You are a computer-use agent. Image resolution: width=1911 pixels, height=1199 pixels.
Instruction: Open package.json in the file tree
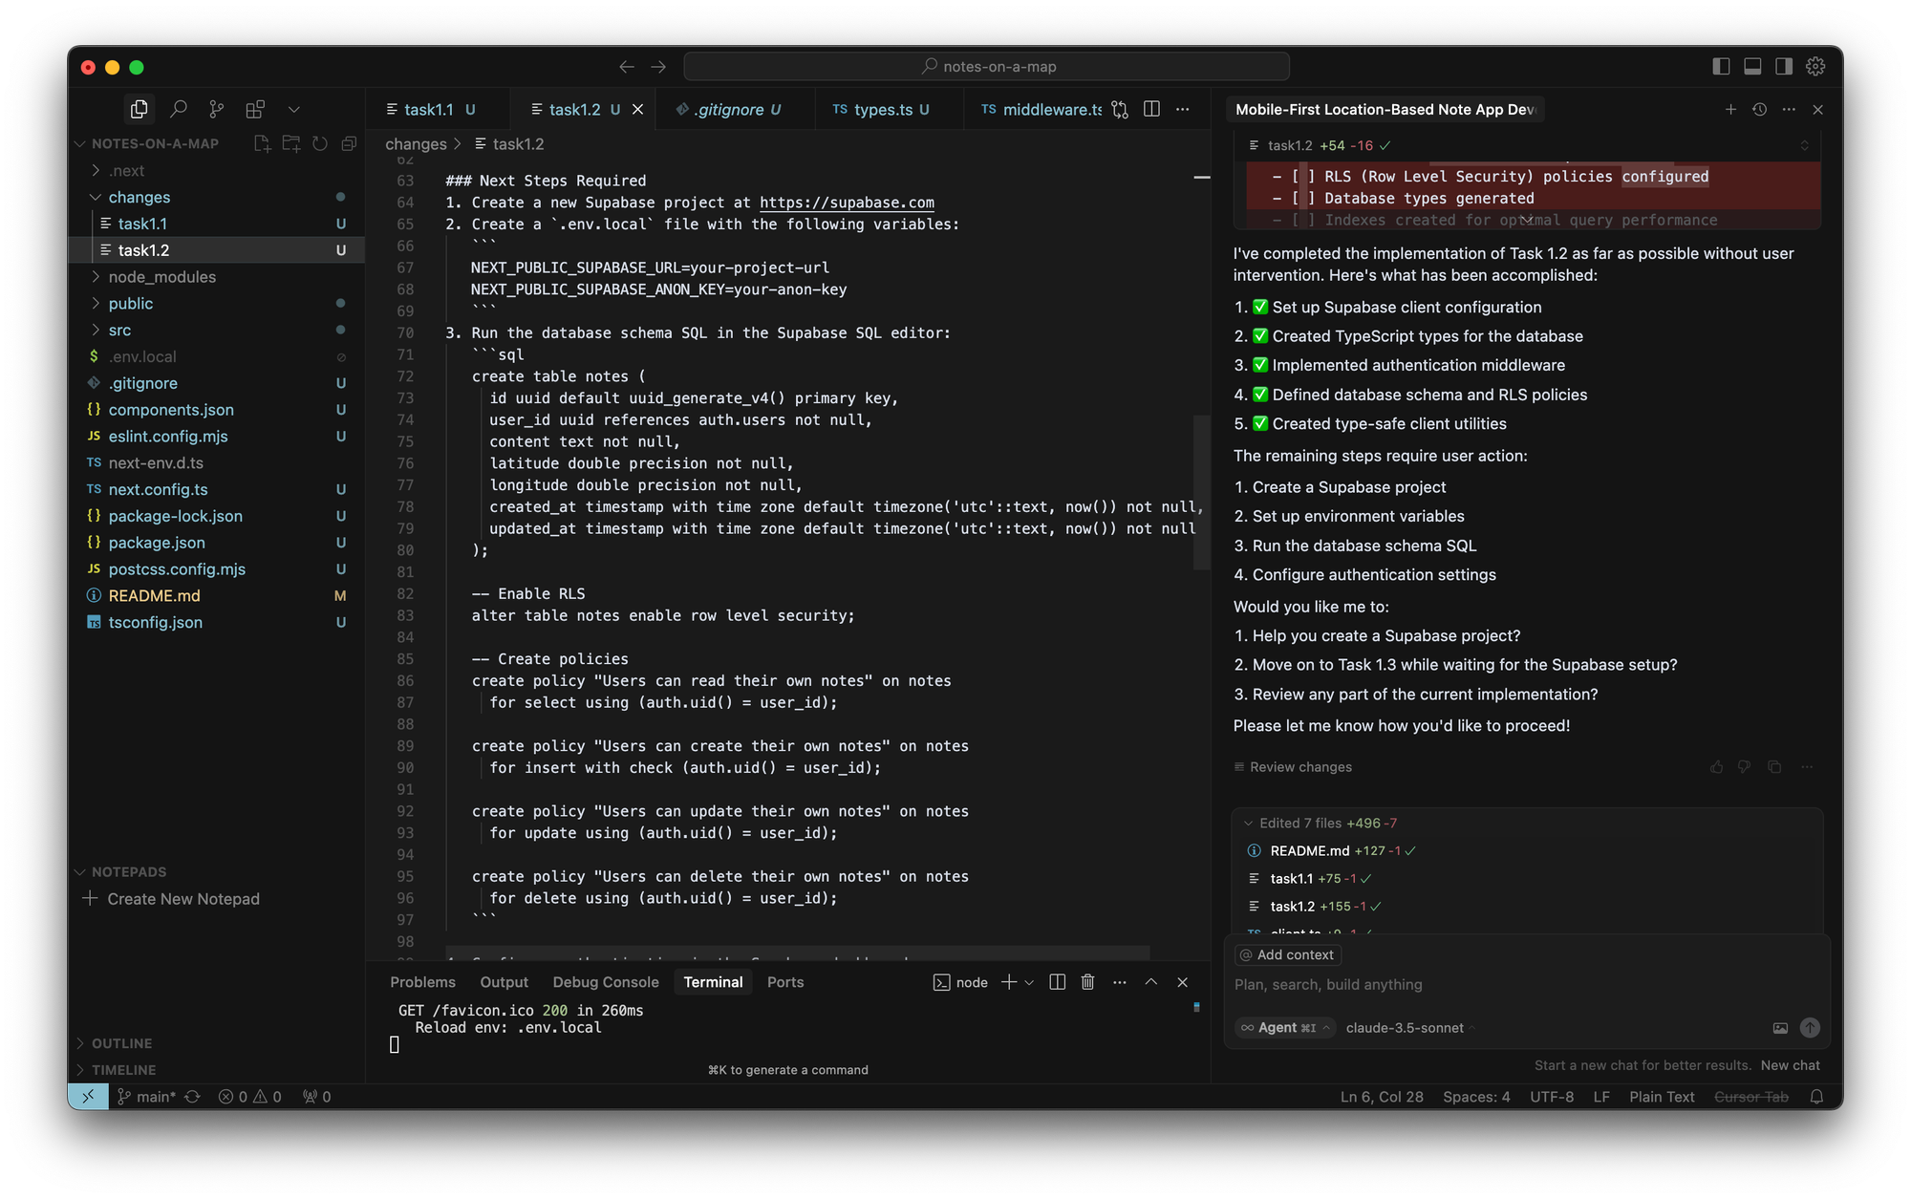217,543
